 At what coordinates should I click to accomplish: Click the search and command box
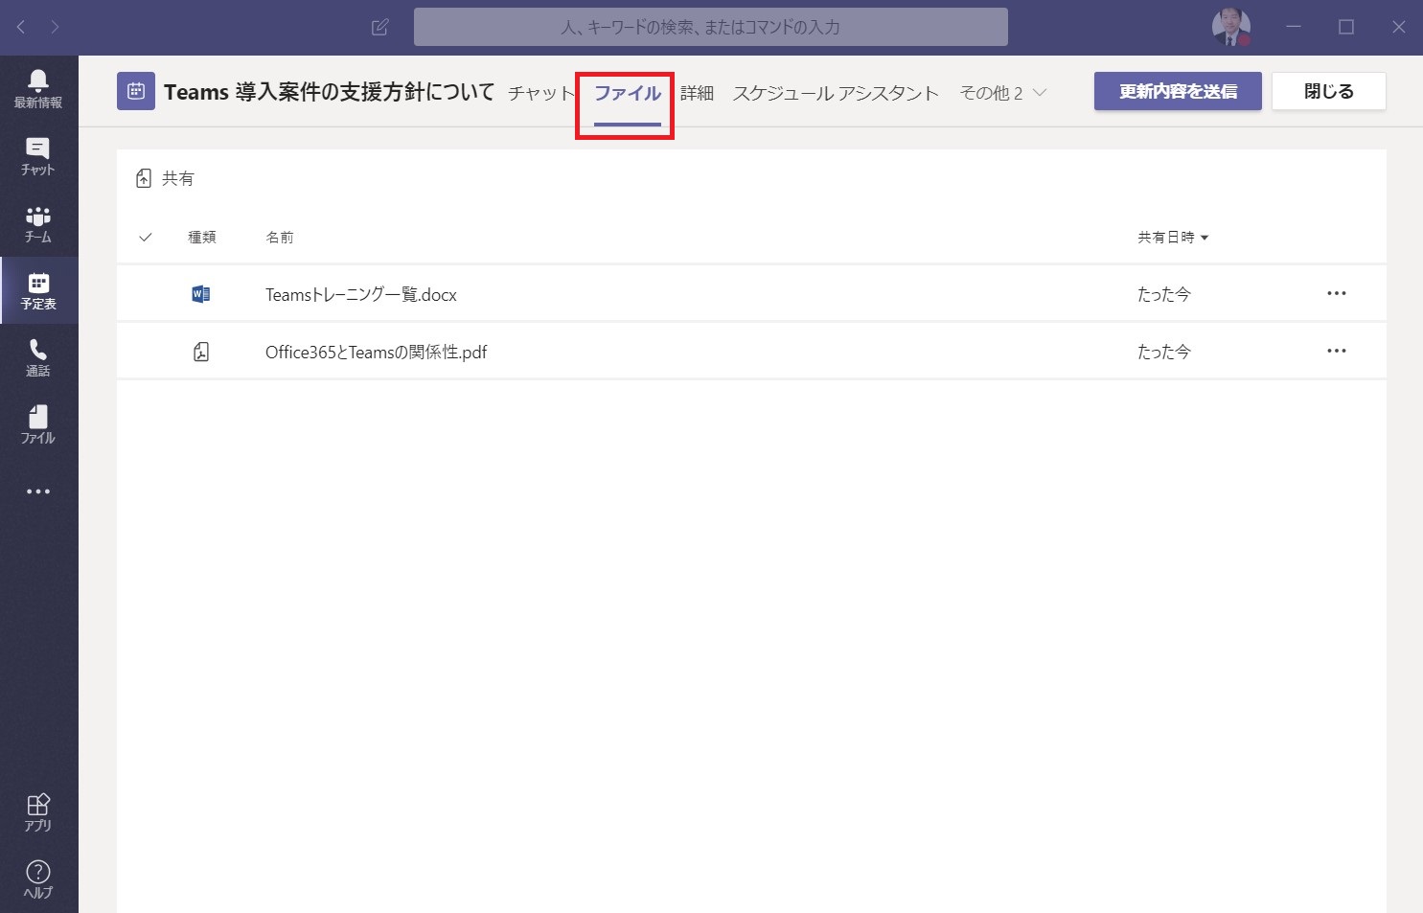(x=710, y=27)
